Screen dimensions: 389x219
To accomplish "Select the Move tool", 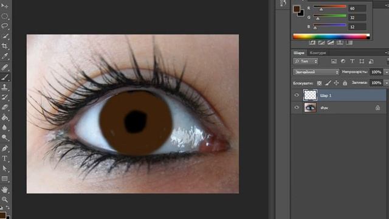I will 4,5.
